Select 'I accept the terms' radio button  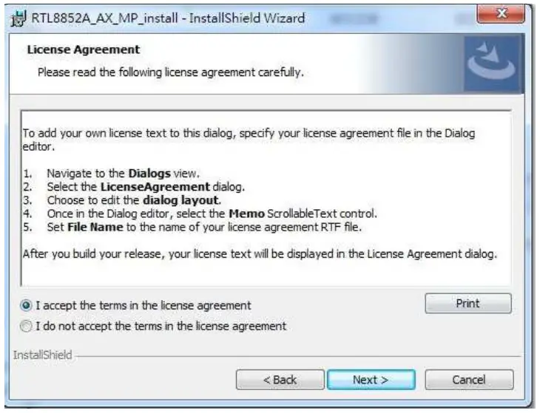pyautogui.click(x=27, y=305)
